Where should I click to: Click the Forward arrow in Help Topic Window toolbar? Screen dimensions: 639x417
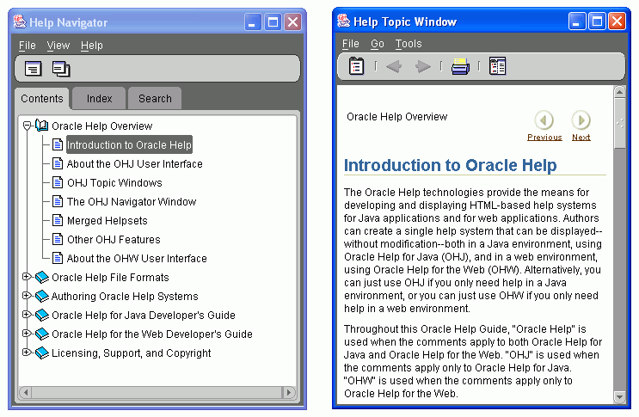pos(422,66)
